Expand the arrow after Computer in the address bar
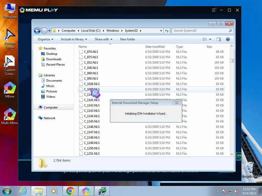Viewport: 262px width, 196px height. pos(78,31)
